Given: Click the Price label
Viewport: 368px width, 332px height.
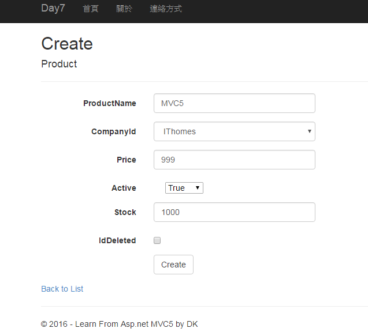Looking at the screenshot, I should click(x=127, y=160).
